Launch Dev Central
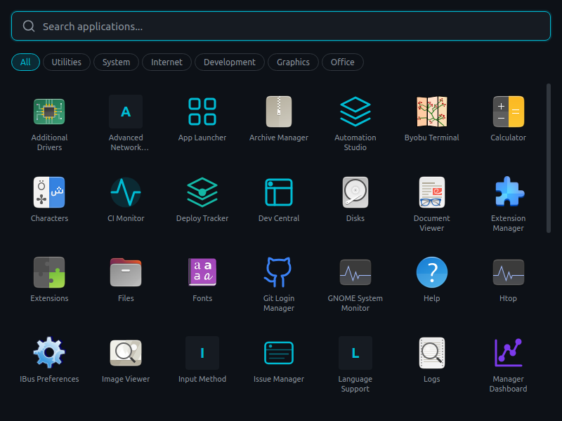 [x=279, y=192]
